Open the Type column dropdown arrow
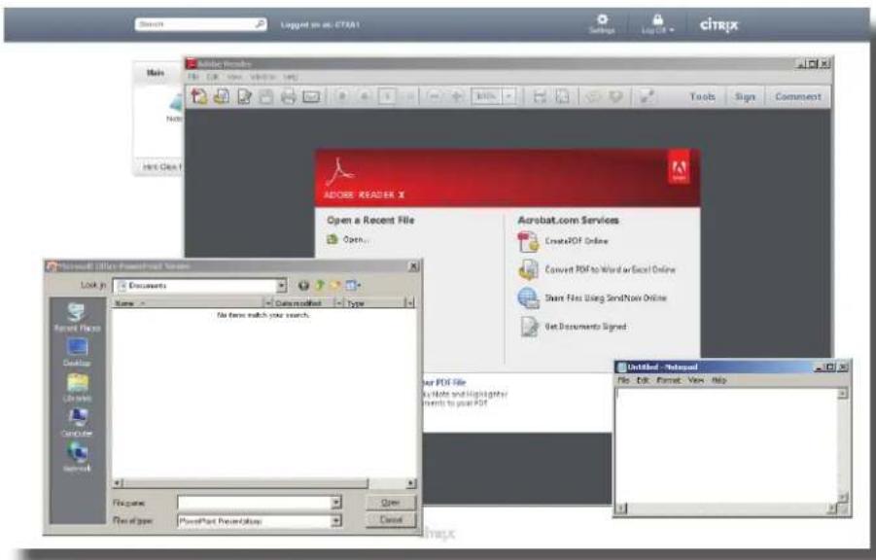 [x=409, y=303]
